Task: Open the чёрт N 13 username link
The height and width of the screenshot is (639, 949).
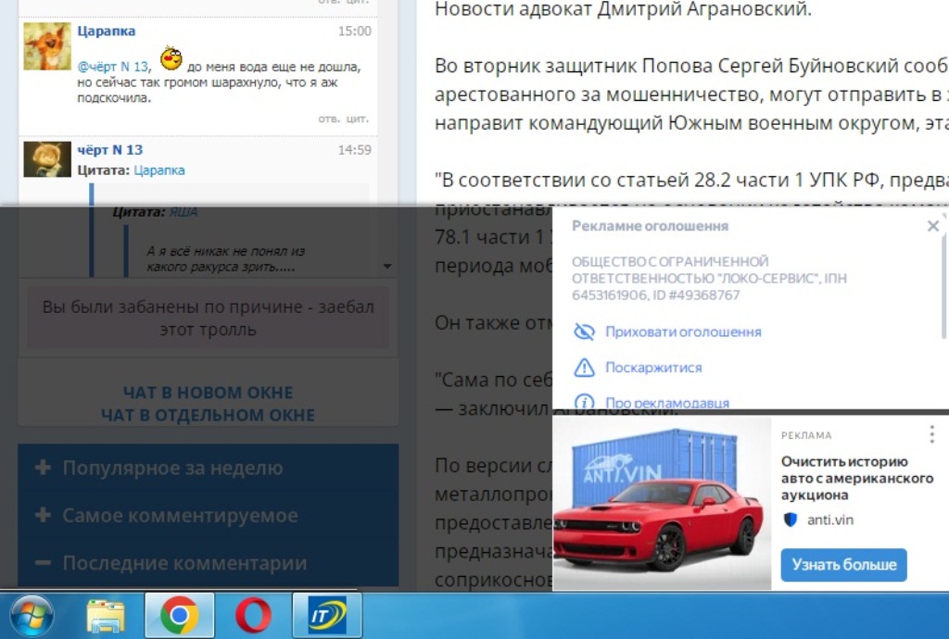Action: point(109,150)
